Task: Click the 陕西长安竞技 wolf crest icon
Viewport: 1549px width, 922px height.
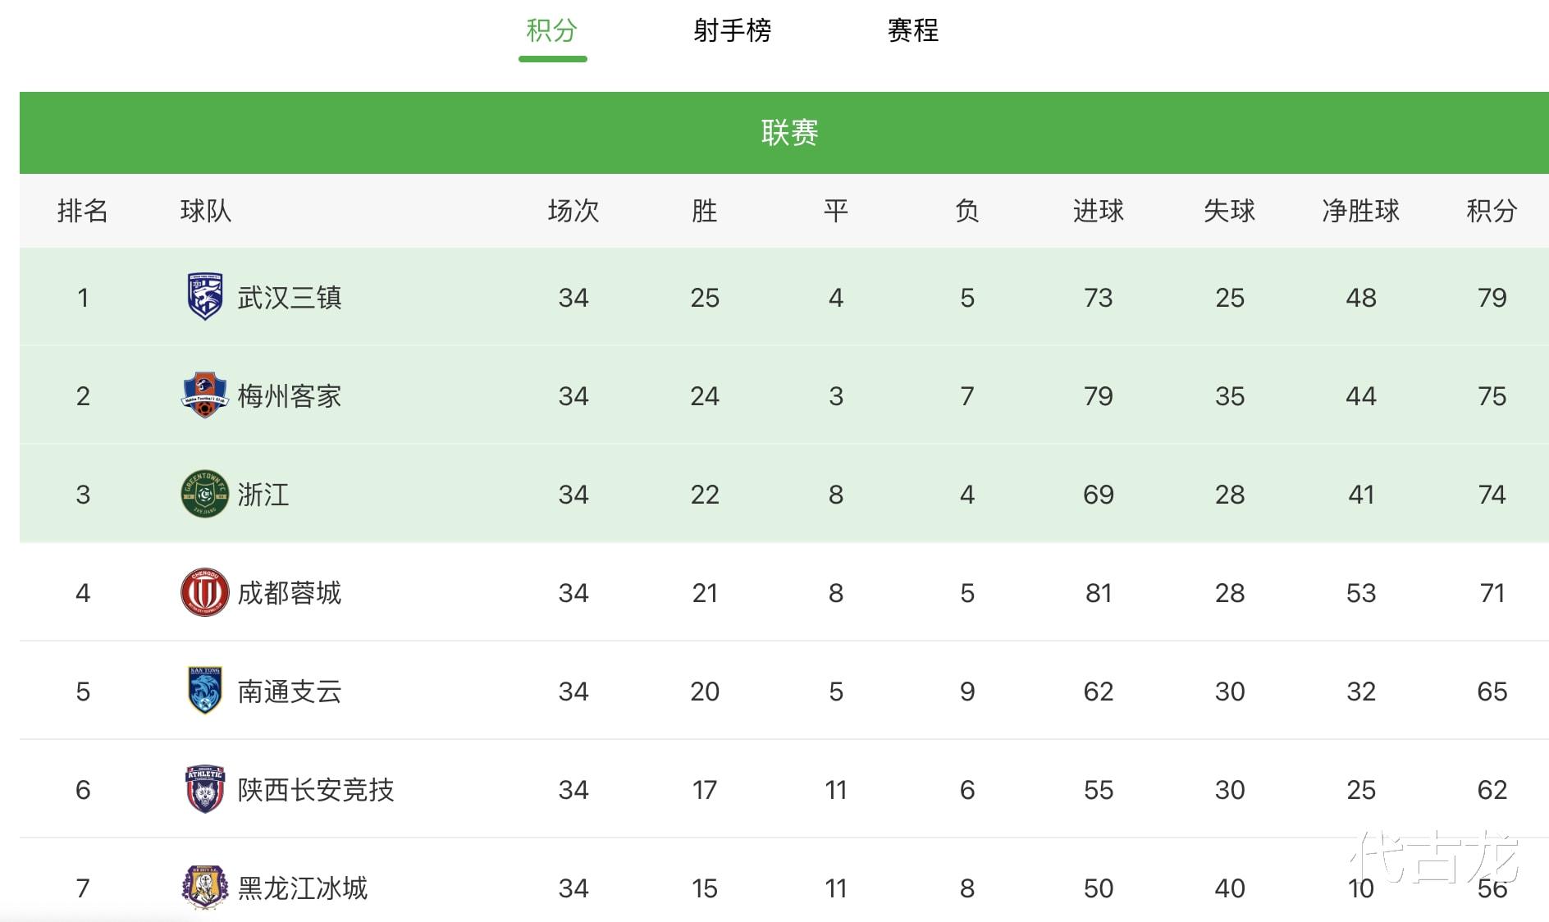Action: [x=204, y=789]
